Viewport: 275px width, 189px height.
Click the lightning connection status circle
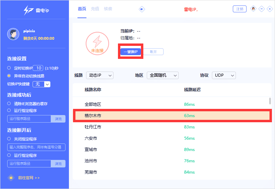coord(97,43)
